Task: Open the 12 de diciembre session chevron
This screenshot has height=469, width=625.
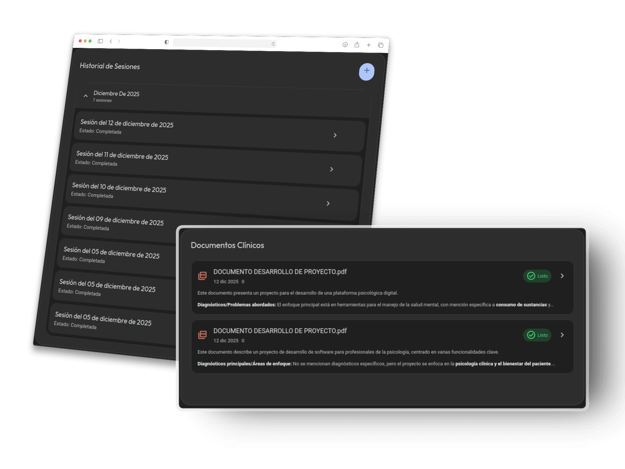Action: tap(335, 135)
